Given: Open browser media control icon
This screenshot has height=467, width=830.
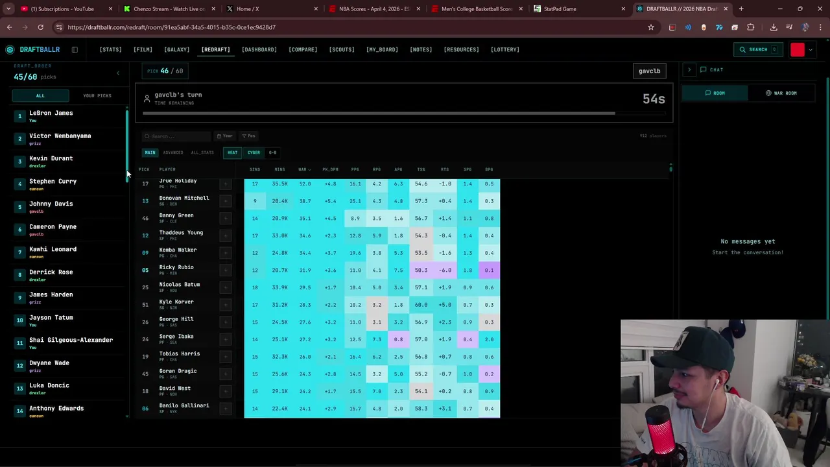Looking at the screenshot, I should coord(789,27).
